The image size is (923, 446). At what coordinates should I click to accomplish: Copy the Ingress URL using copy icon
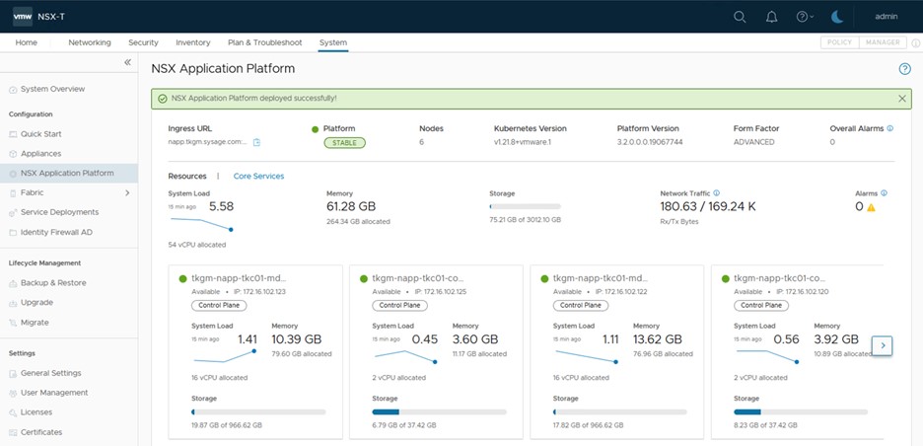tap(256, 143)
